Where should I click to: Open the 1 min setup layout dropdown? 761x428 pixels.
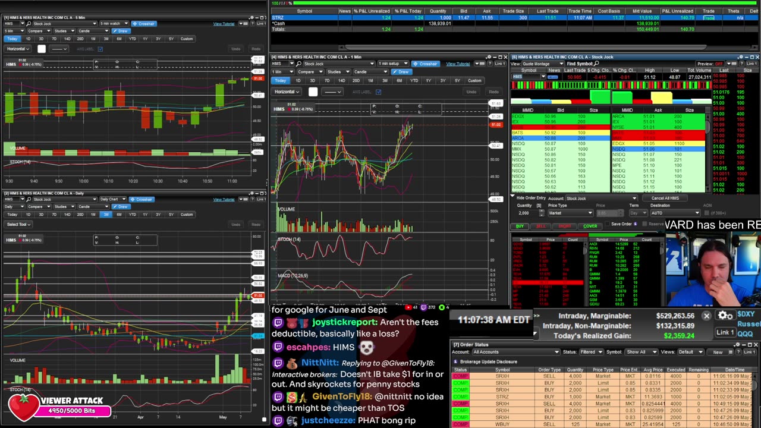392,64
